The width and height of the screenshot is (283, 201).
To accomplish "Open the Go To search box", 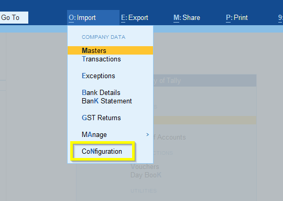I will tap(14, 17).
